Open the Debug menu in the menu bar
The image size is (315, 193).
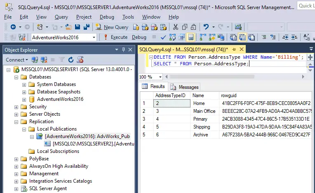[107, 17]
